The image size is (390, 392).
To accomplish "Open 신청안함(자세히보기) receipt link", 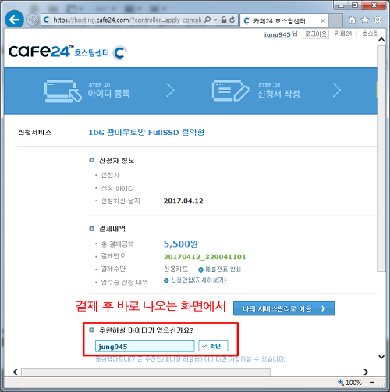I will click(195, 280).
